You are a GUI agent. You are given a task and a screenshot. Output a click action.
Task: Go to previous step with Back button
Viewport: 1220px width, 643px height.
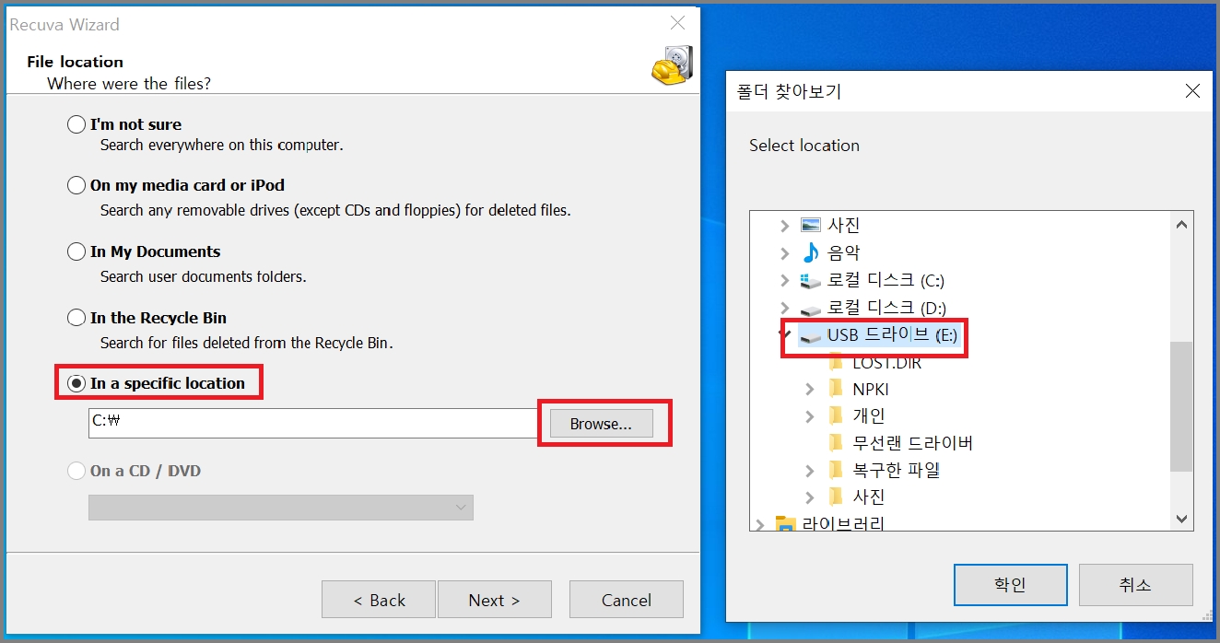(378, 600)
